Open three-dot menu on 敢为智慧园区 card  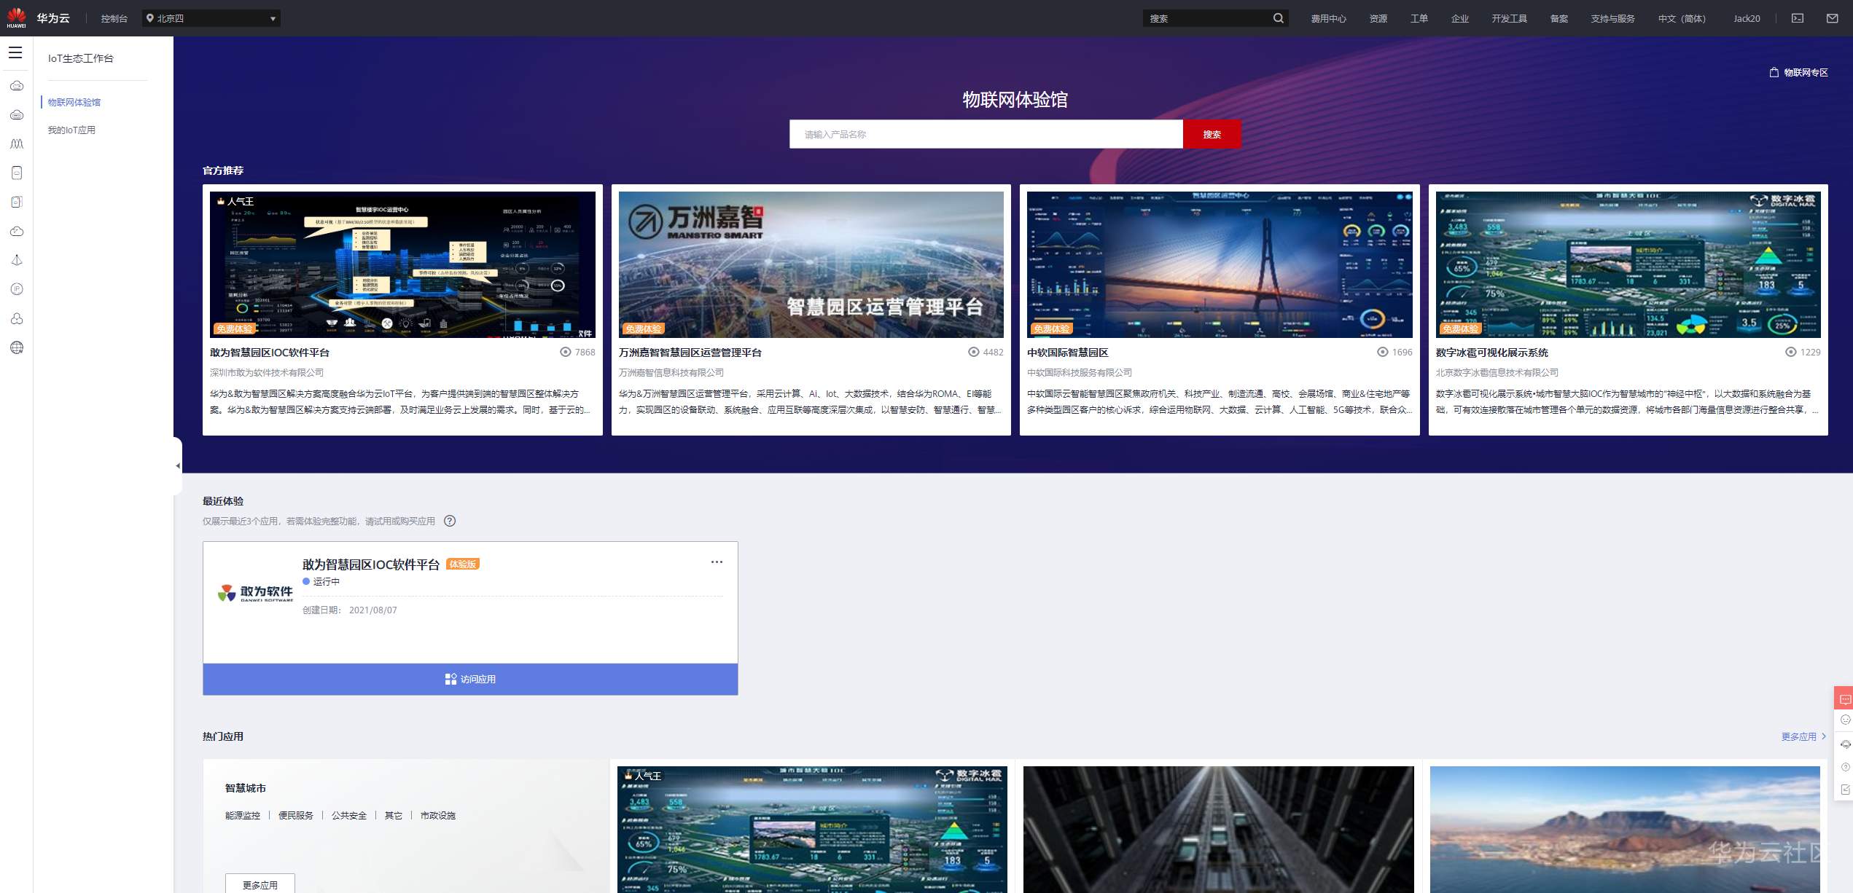717,562
